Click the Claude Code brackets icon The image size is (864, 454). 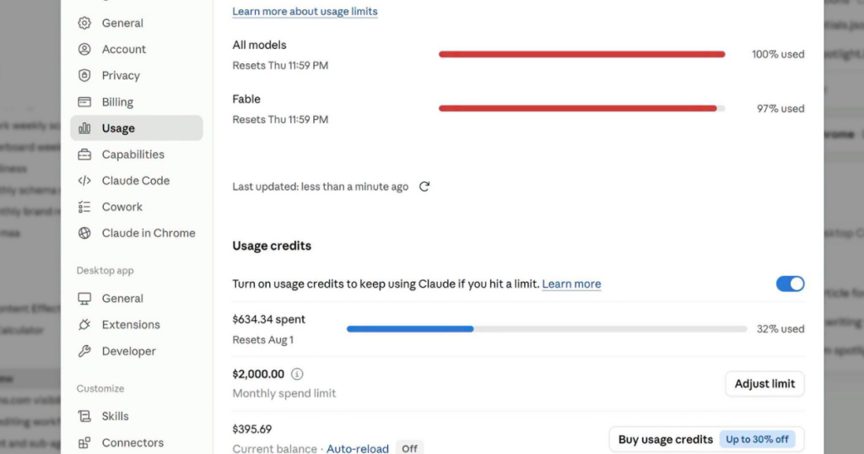pos(84,181)
